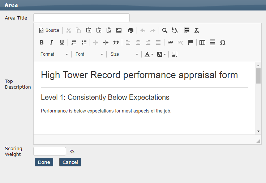Toggle numbered list

tap(74, 42)
